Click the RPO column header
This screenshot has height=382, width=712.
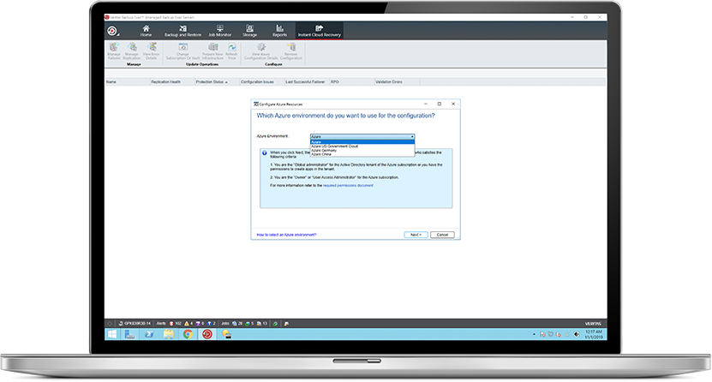[x=352, y=82]
